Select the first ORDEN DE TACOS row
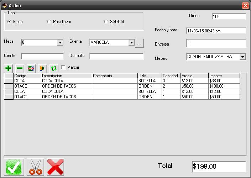 pos(66,86)
